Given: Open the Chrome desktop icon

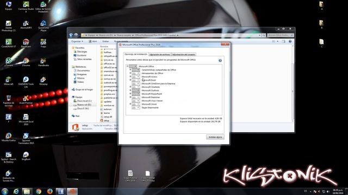Looking at the screenshot, I should tap(26, 62).
